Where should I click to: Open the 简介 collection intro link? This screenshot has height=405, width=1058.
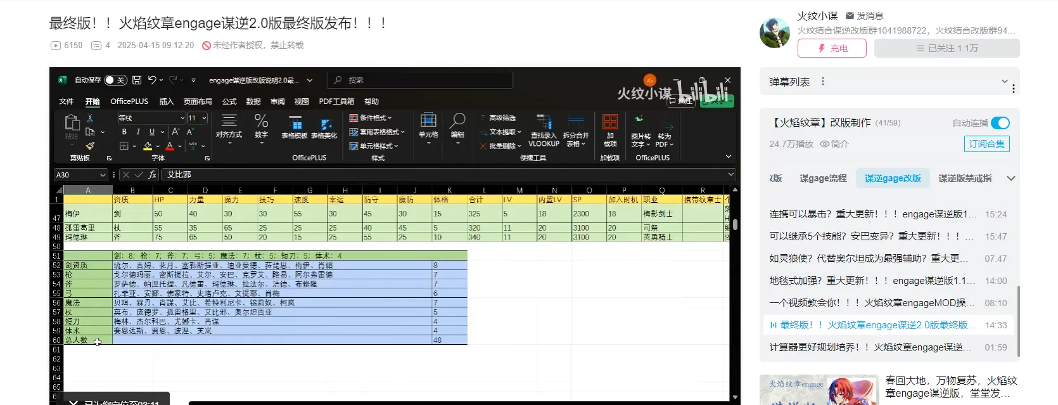pos(834,144)
